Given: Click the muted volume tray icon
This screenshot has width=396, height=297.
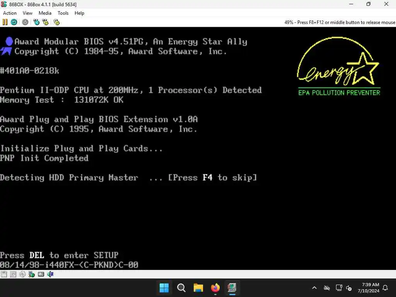Looking at the screenshot, I should pyautogui.click(x=349, y=288).
